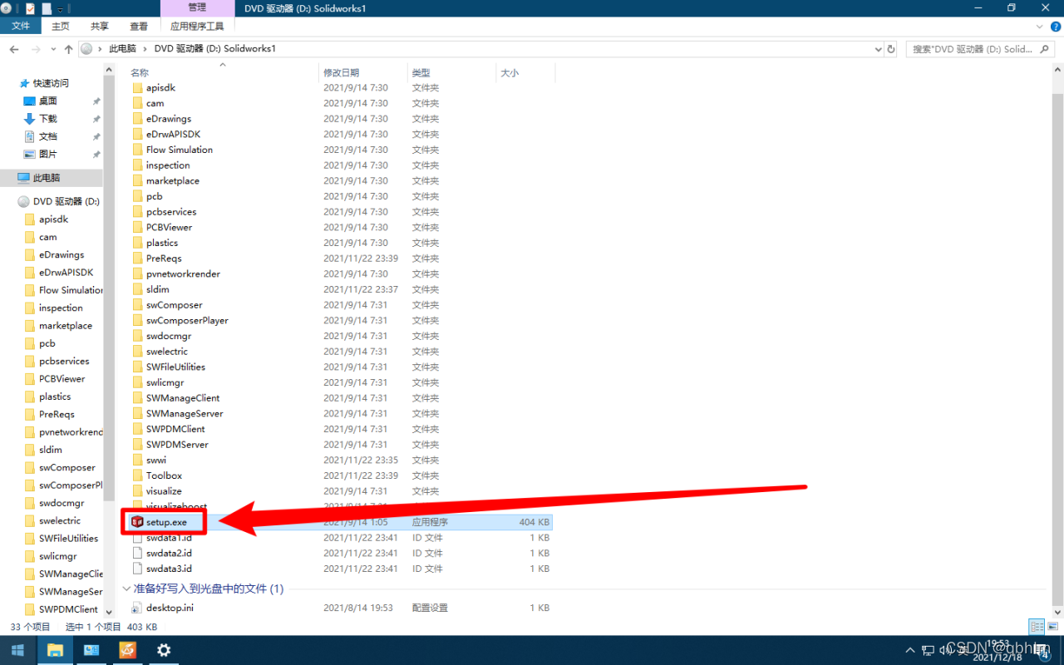Image resolution: width=1064 pixels, height=665 pixels.
Task: Click the DVD drive icon in navigation pane
Action: (x=23, y=201)
